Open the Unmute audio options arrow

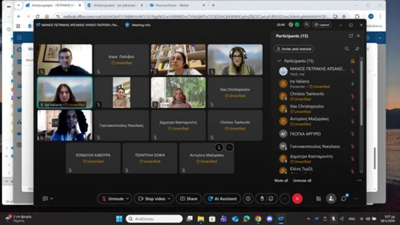(127, 199)
